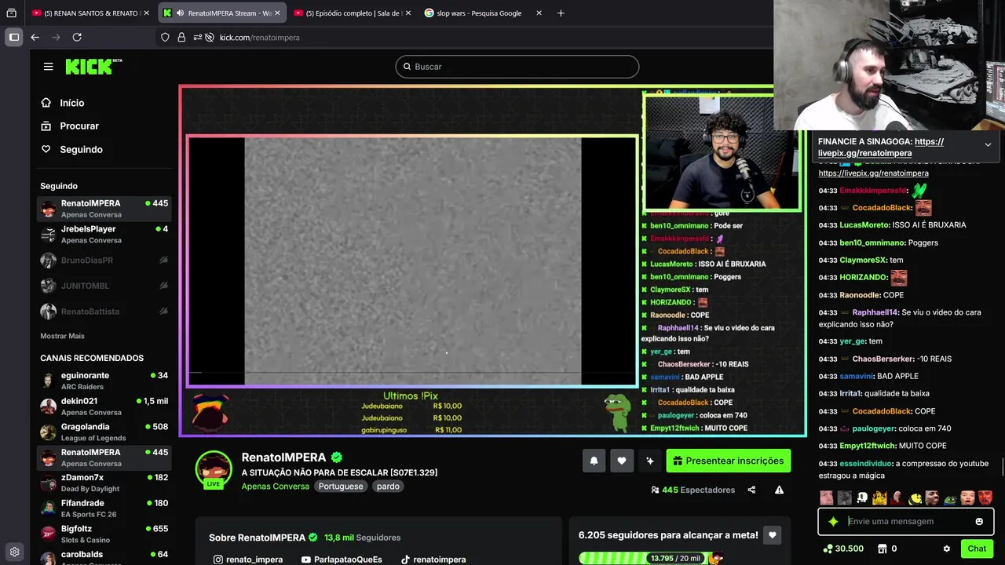Click the green Chat send button
Screen dimensions: 1005x565
(977, 549)
